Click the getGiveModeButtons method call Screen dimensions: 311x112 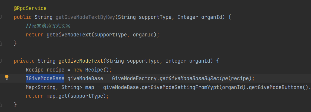275,87
